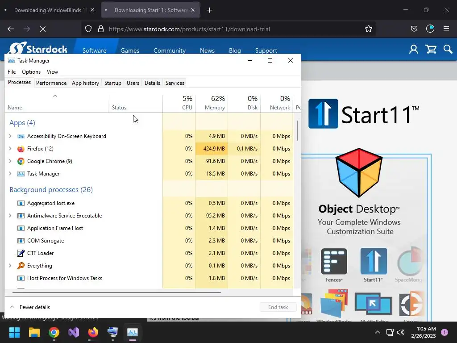
Task: Click End task button
Action: tap(278, 307)
